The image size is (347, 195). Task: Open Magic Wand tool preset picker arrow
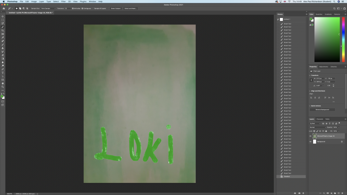(12, 8)
